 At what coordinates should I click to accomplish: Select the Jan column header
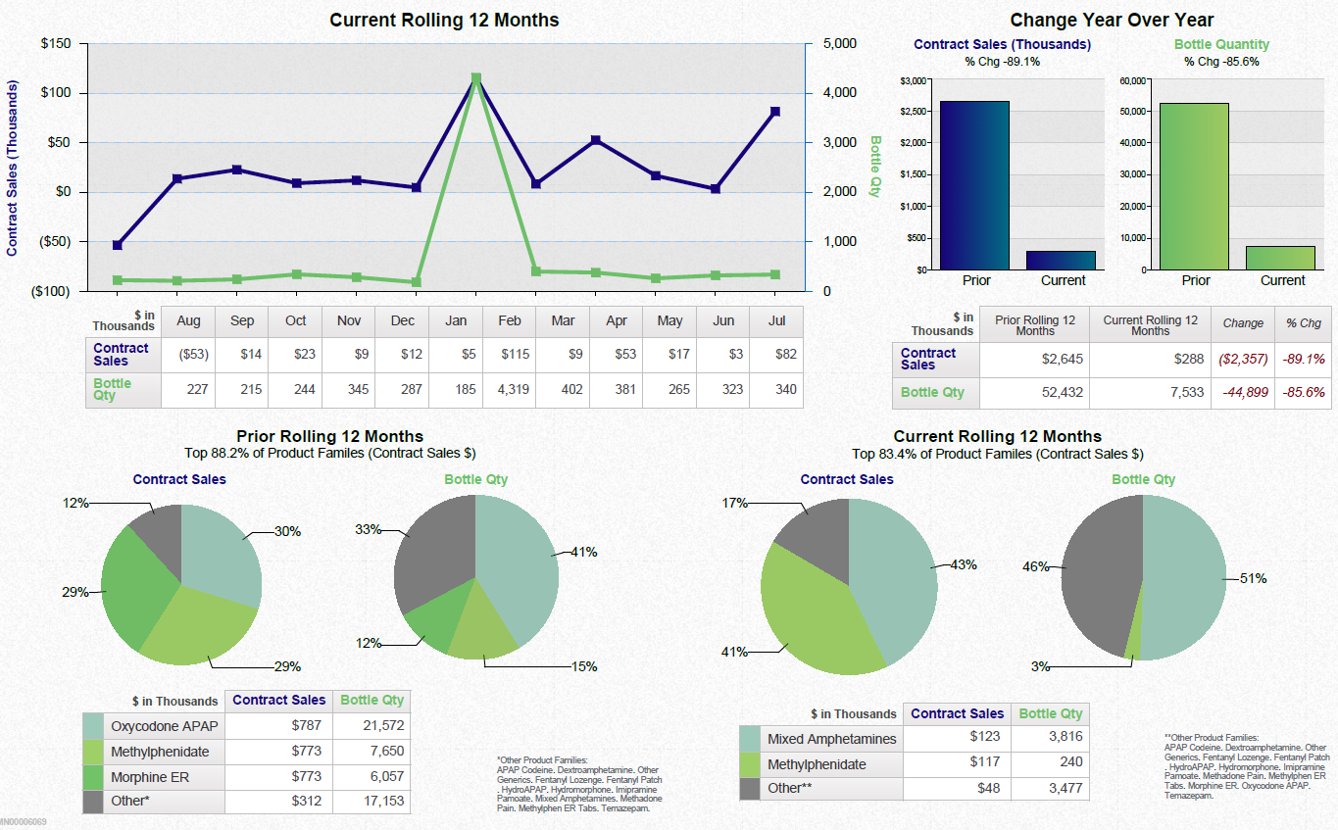click(x=454, y=321)
